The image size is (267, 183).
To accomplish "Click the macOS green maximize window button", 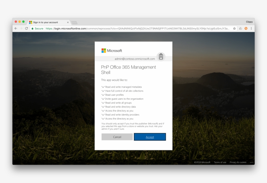I will point(23,21).
